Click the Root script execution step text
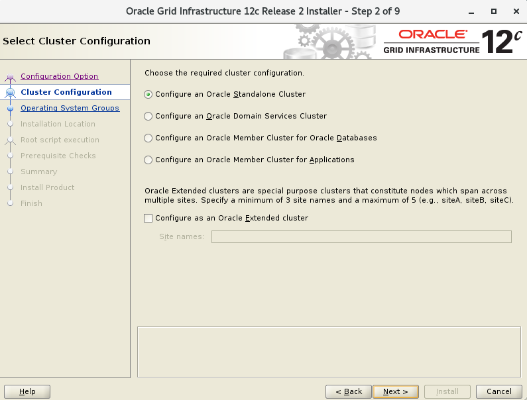 coord(60,140)
